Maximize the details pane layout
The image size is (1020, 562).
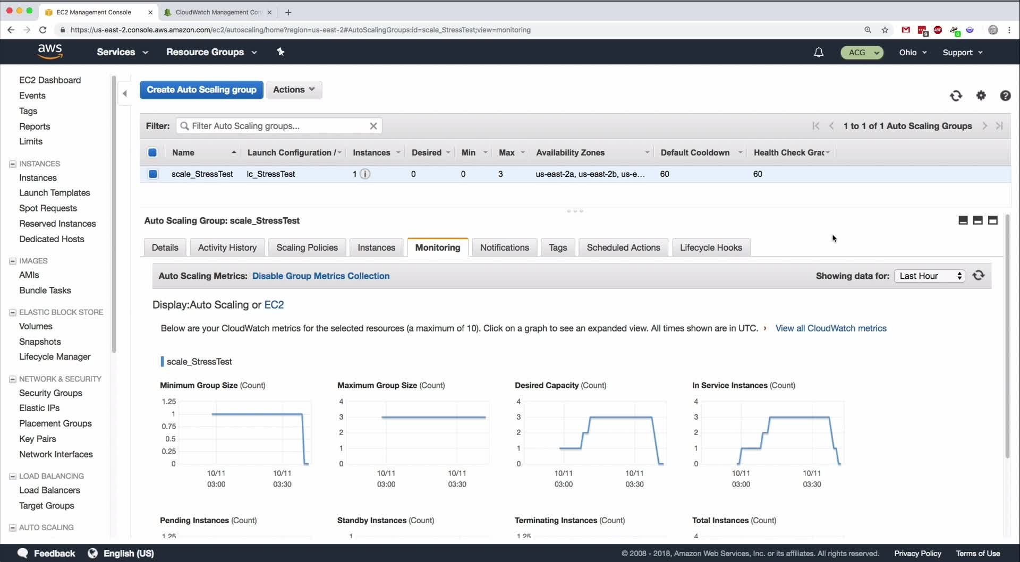tap(992, 220)
